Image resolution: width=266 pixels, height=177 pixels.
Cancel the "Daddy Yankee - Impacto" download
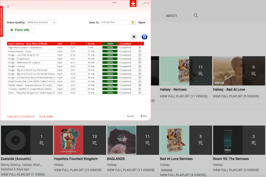140,85
